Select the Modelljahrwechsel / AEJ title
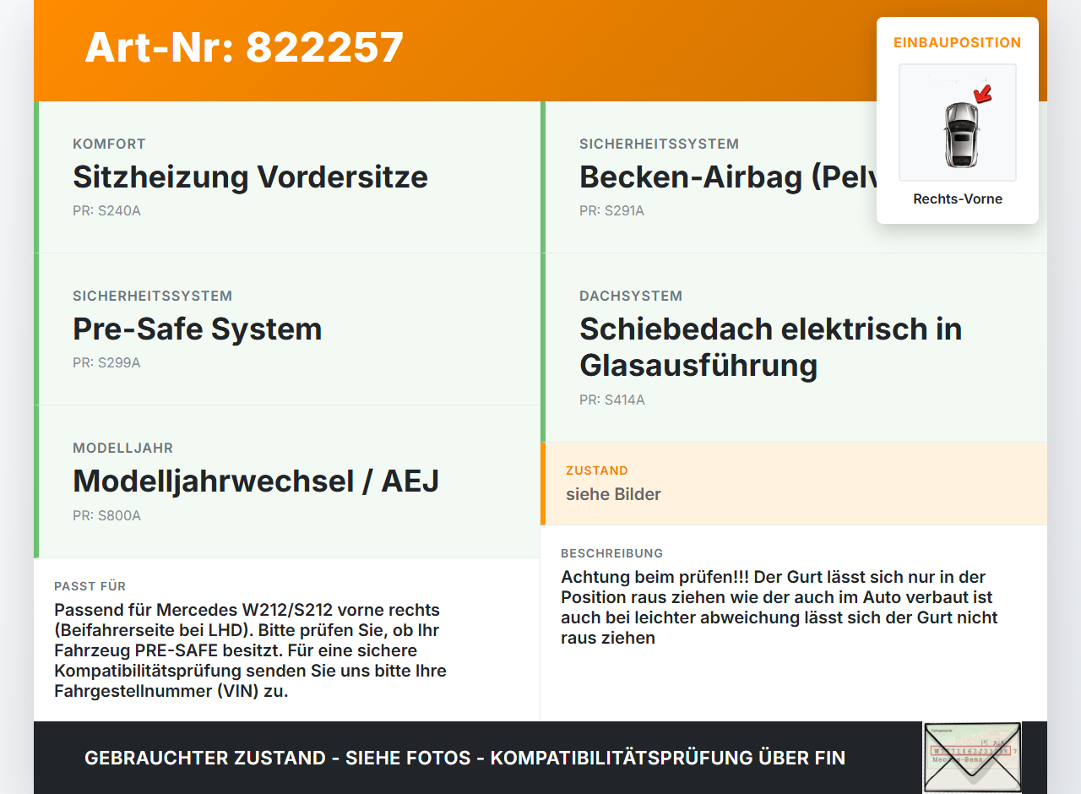The width and height of the screenshot is (1081, 794). tap(256, 481)
